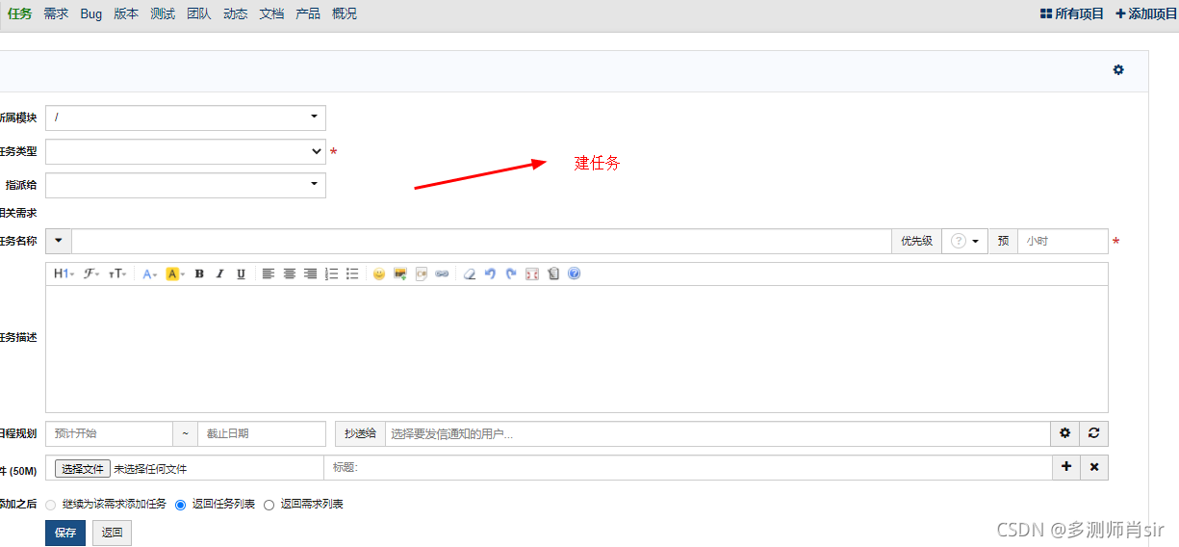This screenshot has height=547, width=1179.
Task: Open the 版本 tab
Action: [x=126, y=13]
